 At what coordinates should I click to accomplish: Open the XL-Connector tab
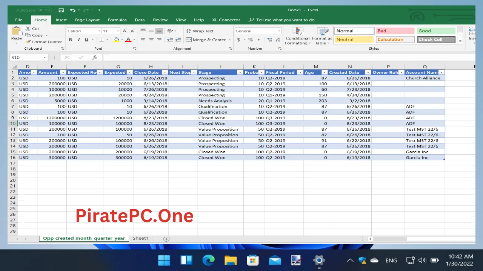pyautogui.click(x=226, y=20)
